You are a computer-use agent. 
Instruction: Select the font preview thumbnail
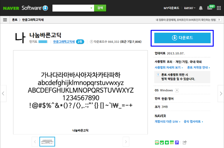pos(47,141)
